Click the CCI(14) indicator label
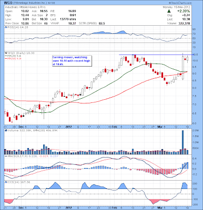Screen dimensions: 203x210 (x=17, y=182)
